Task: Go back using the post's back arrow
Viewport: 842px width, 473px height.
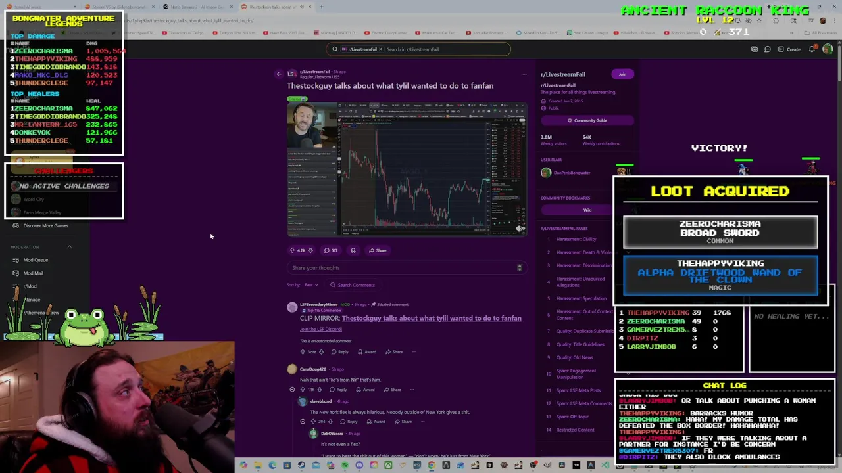Action: (279, 74)
